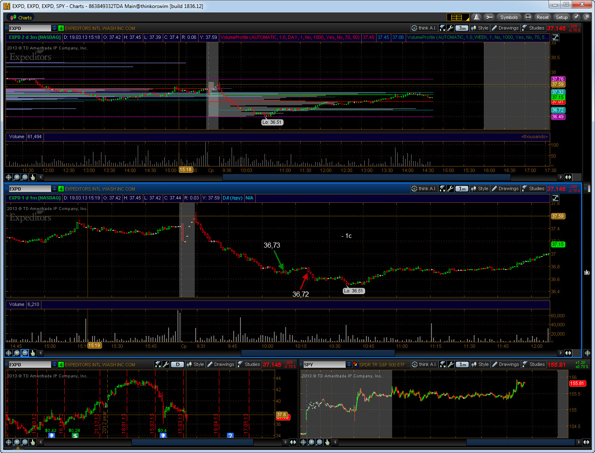This screenshot has width=595, height=453.
Task: Click the green 4 badge in top chart
Action: point(61,28)
